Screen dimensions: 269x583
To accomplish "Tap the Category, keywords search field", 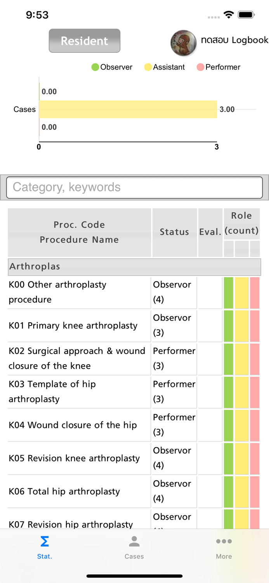I will tap(134, 187).
